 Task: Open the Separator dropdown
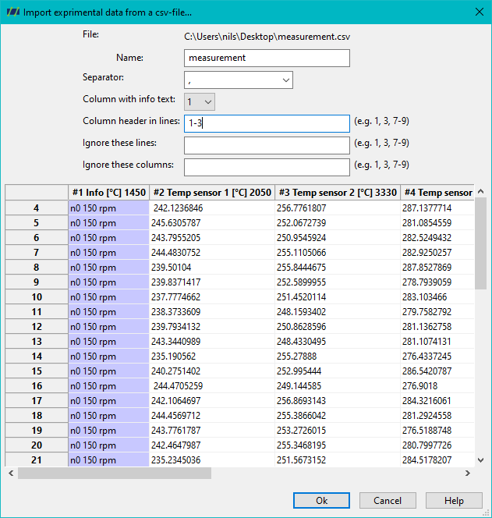(x=239, y=80)
